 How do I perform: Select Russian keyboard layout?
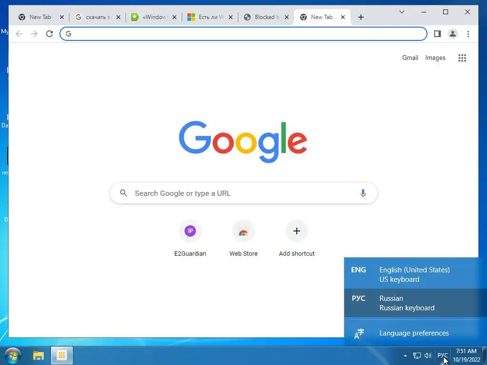click(416, 303)
